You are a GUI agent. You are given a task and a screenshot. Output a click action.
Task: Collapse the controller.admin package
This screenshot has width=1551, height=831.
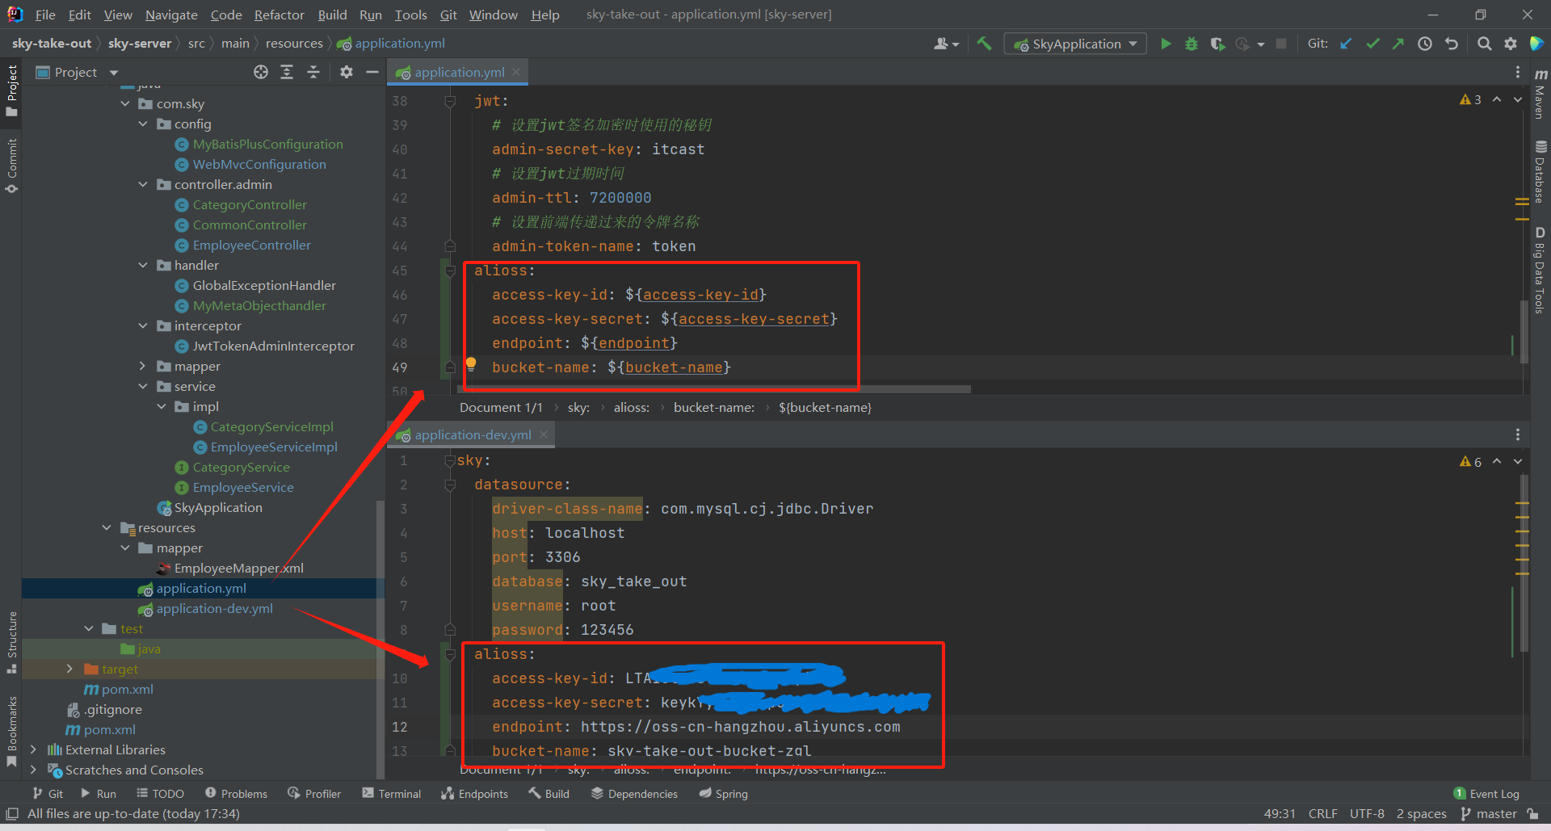143,184
